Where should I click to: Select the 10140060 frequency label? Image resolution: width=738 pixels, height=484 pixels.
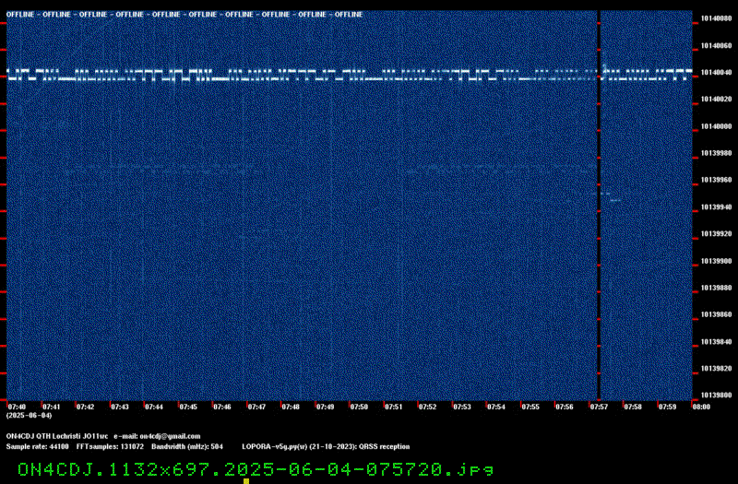(717, 45)
